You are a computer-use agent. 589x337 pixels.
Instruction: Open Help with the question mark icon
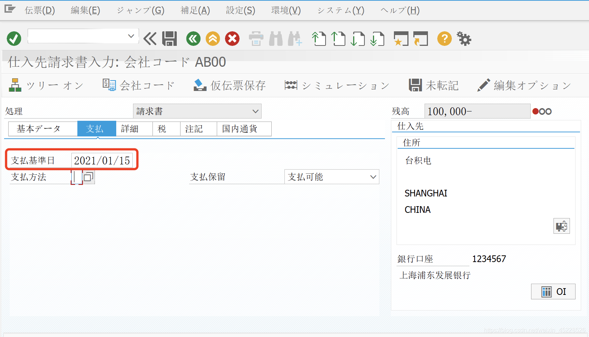coord(444,38)
